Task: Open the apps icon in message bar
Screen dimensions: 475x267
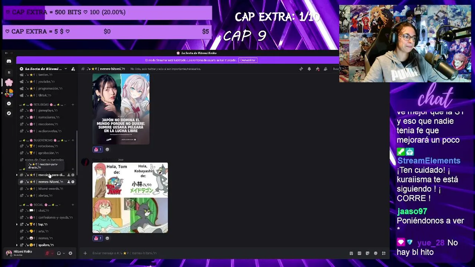Action: pyautogui.click(x=384, y=253)
